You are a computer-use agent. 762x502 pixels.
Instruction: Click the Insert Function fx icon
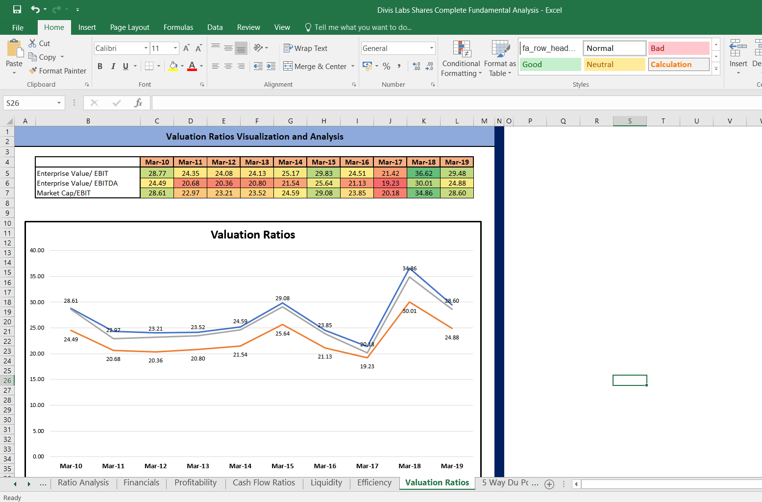point(138,103)
